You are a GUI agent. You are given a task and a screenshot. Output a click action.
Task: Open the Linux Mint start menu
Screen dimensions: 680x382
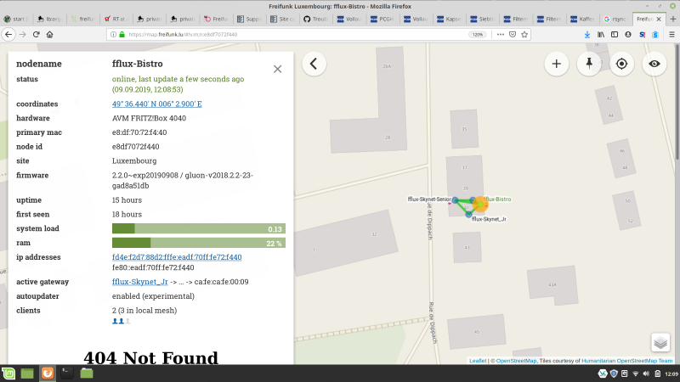click(x=8, y=373)
